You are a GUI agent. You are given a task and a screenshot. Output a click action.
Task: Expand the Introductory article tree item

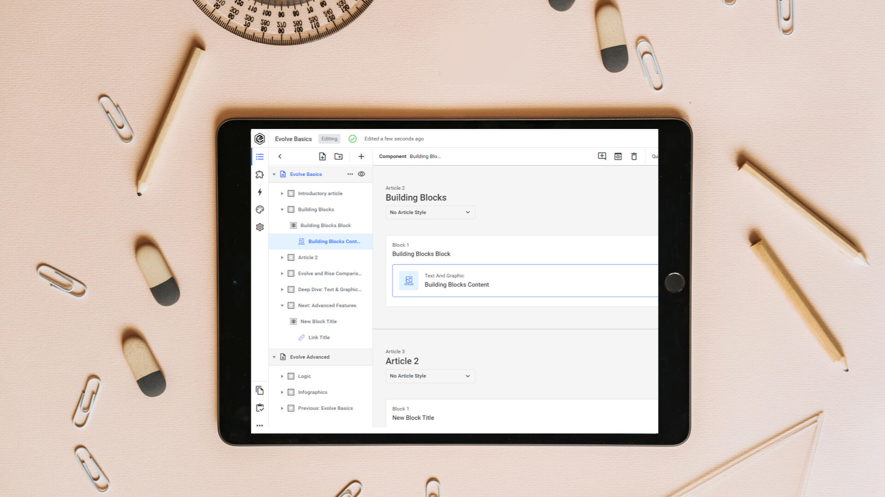[282, 193]
